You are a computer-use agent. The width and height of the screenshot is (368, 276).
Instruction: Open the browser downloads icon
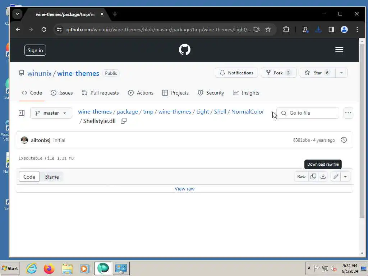[318, 29]
